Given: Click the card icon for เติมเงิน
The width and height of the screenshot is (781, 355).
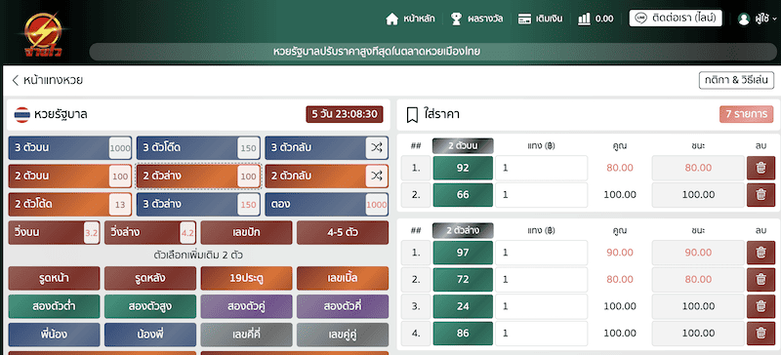Looking at the screenshot, I should point(524,19).
